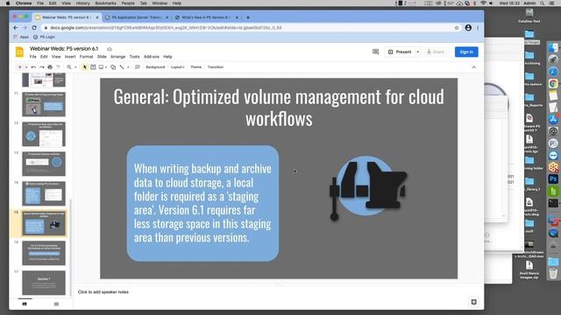The width and height of the screenshot is (561, 315).
Task: Click the document status cloud icon
Action: click(110, 49)
